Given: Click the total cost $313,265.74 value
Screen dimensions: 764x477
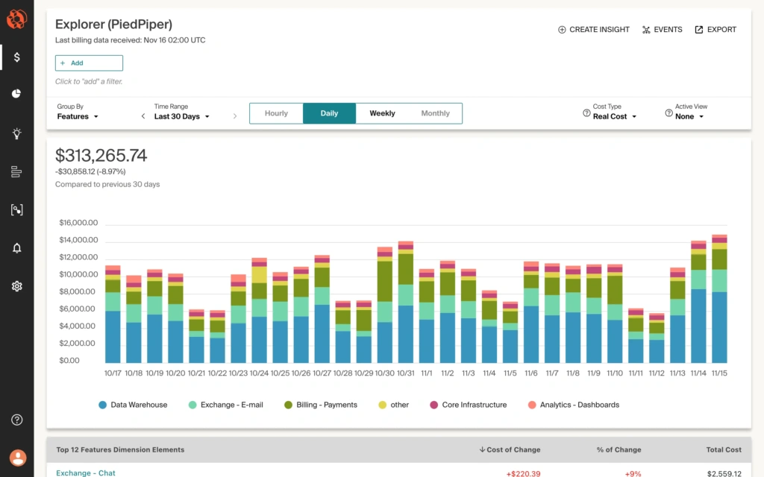Looking at the screenshot, I should pyautogui.click(x=101, y=156).
